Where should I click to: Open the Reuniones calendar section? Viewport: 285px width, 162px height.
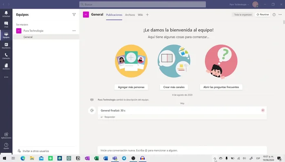tap(6, 46)
